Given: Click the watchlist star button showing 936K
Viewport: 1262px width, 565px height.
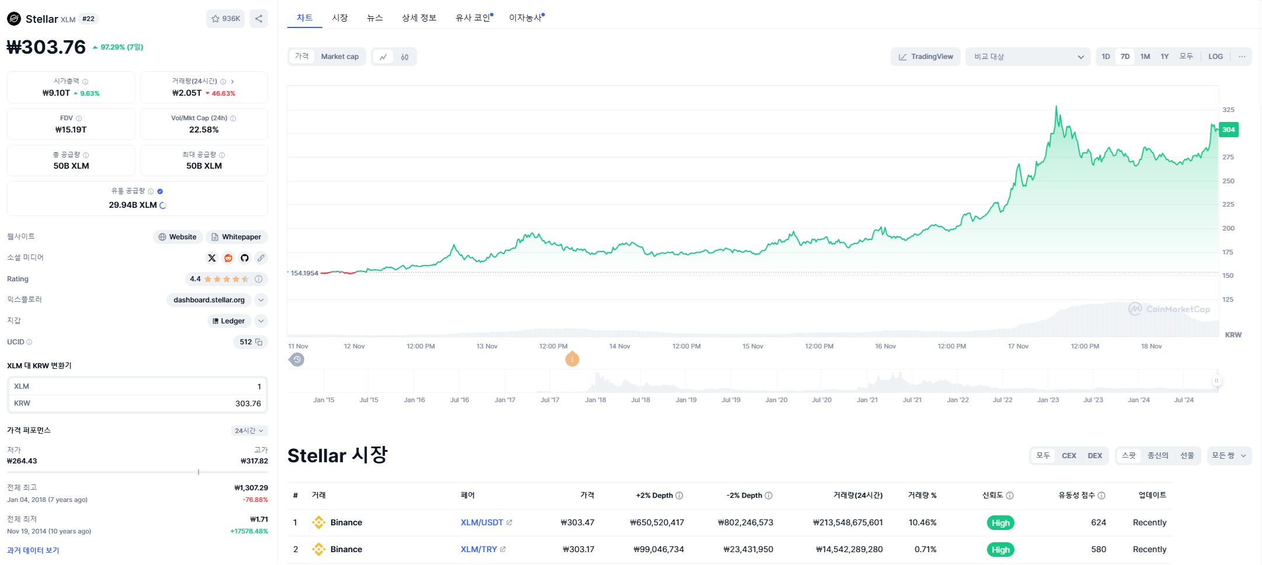Looking at the screenshot, I should tap(225, 19).
